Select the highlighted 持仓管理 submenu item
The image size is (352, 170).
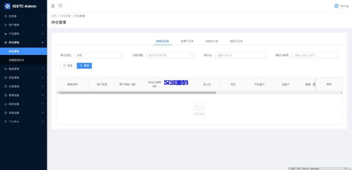click(24, 52)
